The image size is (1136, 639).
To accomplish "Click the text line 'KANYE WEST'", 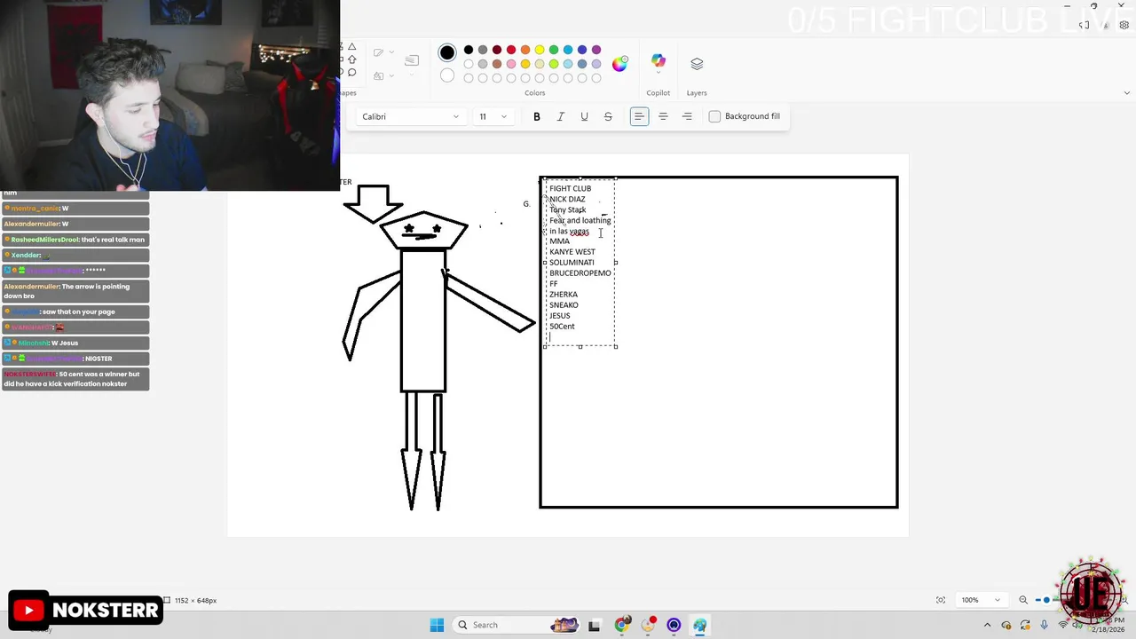I will click(x=572, y=252).
